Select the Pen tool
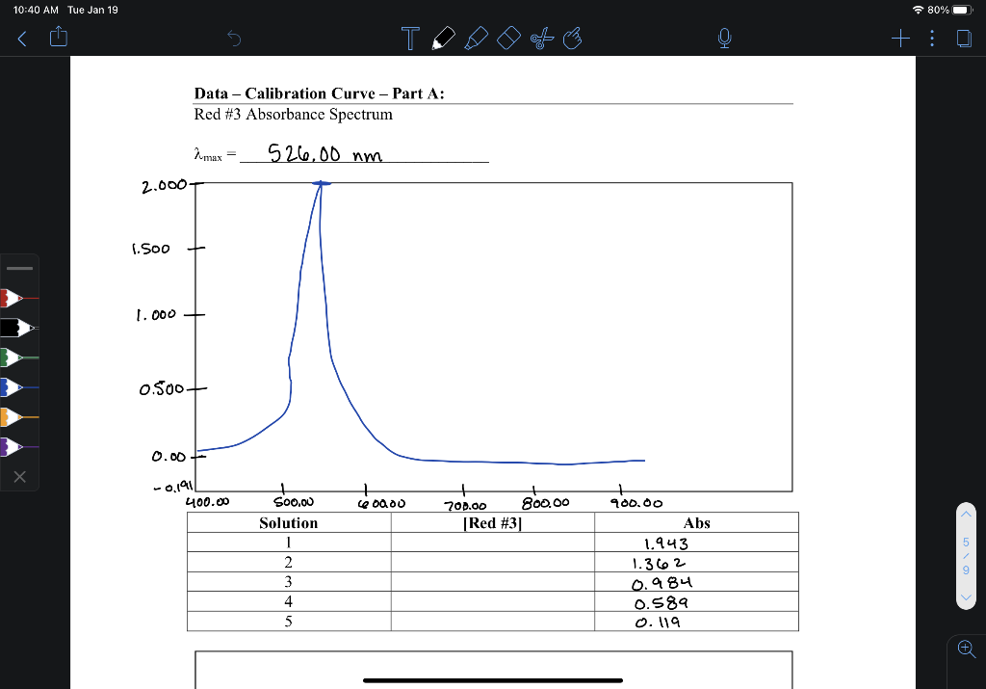Image resolution: width=986 pixels, height=689 pixels. tap(444, 39)
